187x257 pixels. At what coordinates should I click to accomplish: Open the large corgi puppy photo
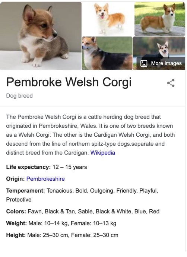coord(41,36)
